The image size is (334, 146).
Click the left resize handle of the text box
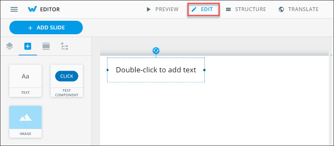(x=107, y=70)
